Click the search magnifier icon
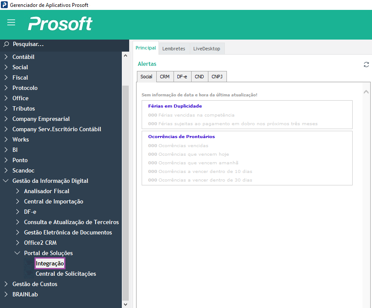This screenshot has width=372, height=308. [6, 44]
